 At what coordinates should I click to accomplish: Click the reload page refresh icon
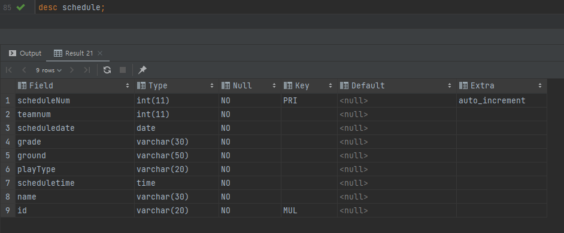[107, 70]
